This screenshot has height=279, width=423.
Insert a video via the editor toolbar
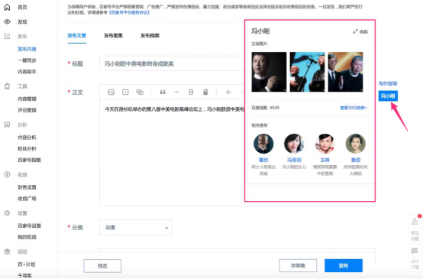(125, 92)
